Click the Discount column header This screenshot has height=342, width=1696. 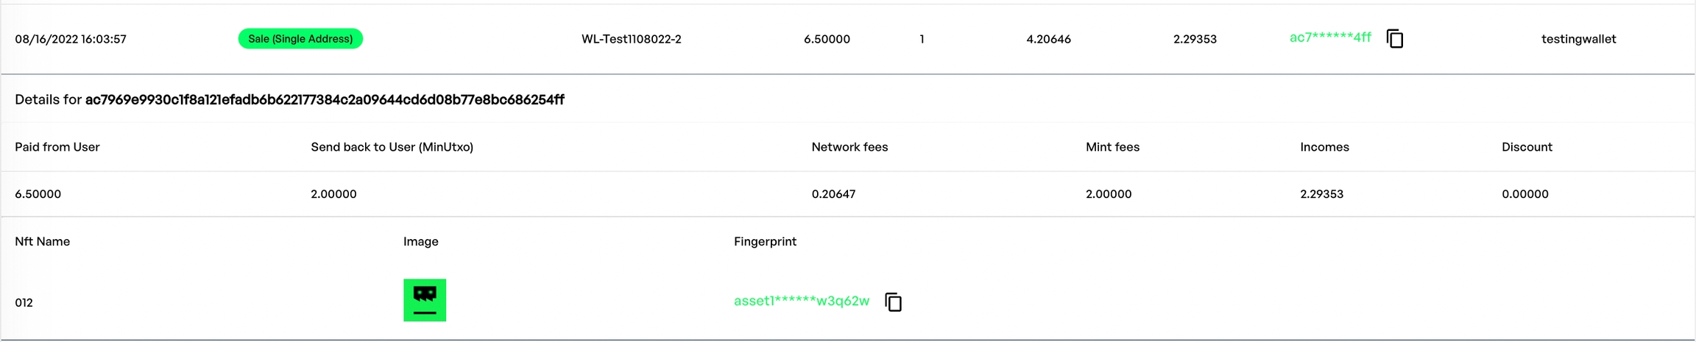[x=1527, y=147]
